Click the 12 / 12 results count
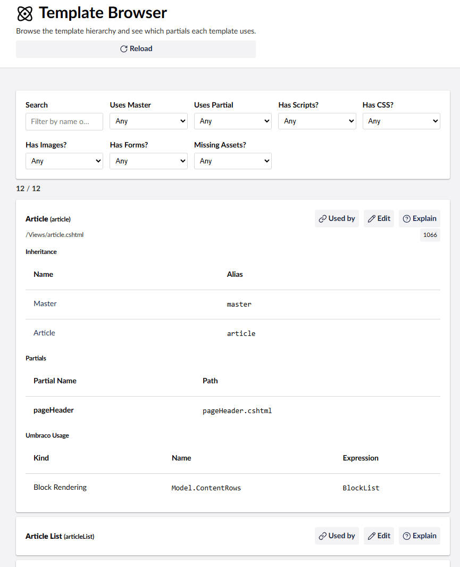 click(x=28, y=188)
